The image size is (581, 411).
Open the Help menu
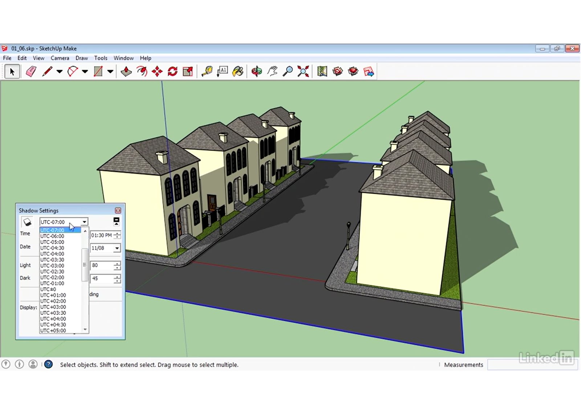pos(146,58)
